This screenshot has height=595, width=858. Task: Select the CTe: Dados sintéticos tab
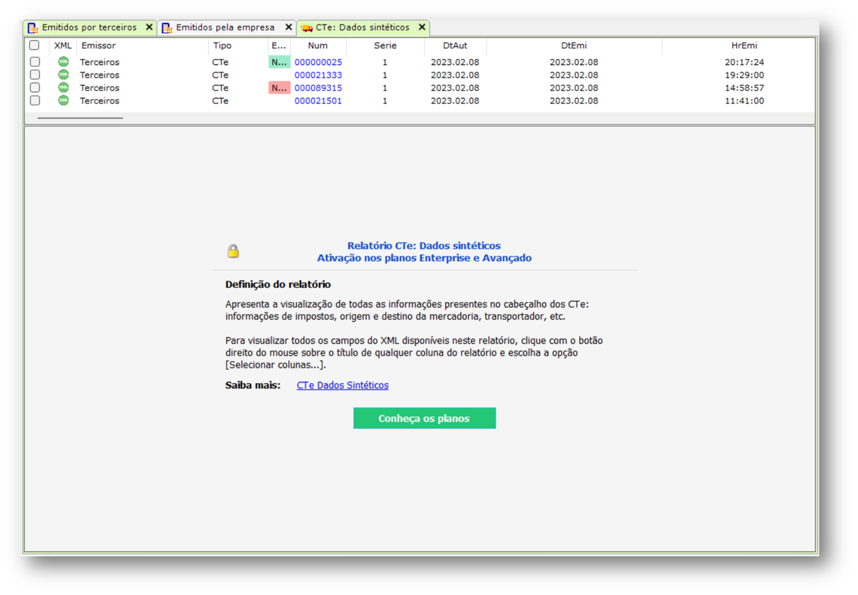[362, 27]
